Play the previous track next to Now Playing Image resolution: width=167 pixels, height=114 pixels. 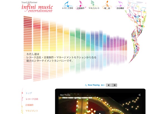109,85
